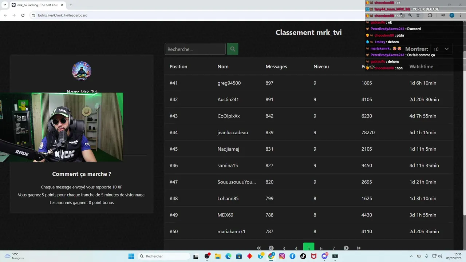Open Microsoft Store from the taskbar
466x262 pixels.
[239, 256]
